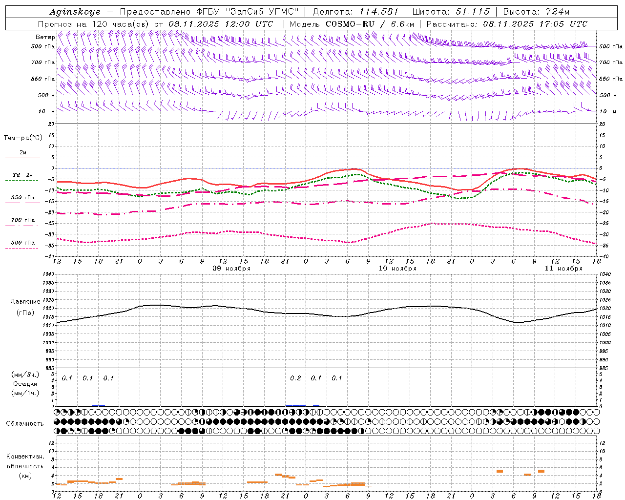Screen dimensions: 625x500
Task: Click the '11 ноября' date label
Action: click(564, 269)
